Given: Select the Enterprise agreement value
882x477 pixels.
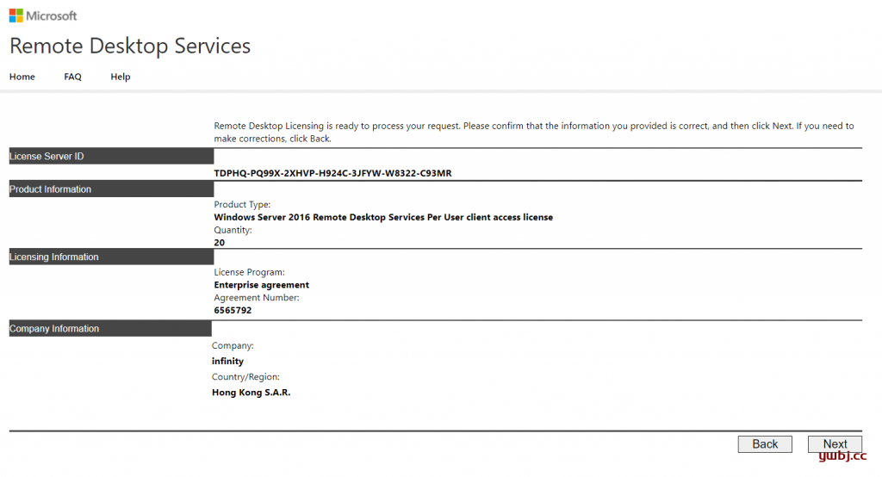Looking at the screenshot, I should (x=262, y=285).
